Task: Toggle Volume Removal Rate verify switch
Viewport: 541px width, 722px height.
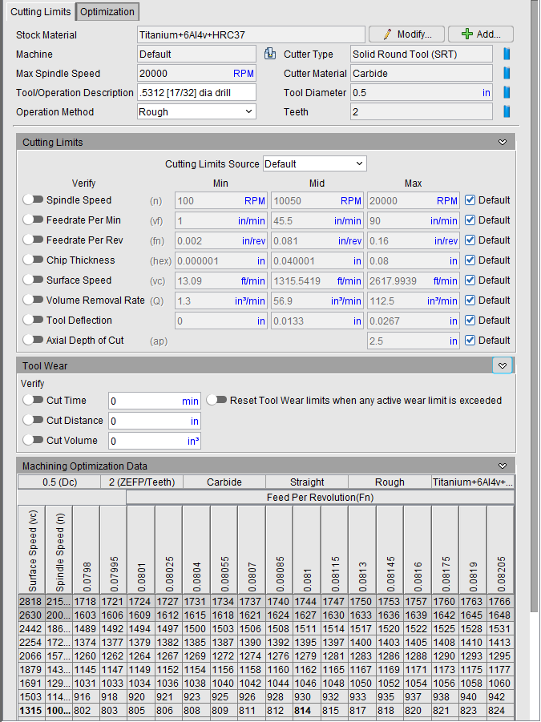Action: point(33,300)
